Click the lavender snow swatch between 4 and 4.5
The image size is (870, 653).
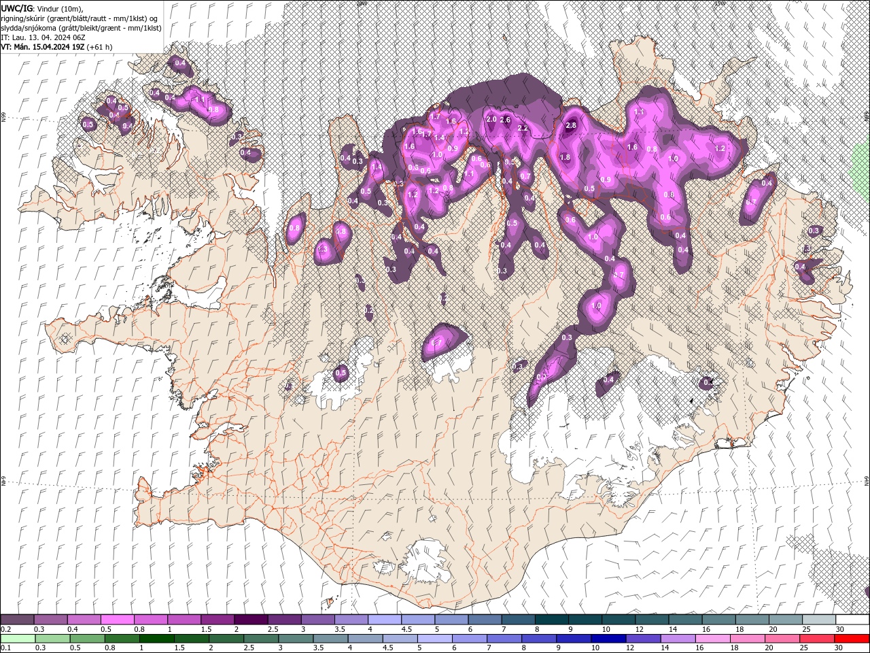385,620
